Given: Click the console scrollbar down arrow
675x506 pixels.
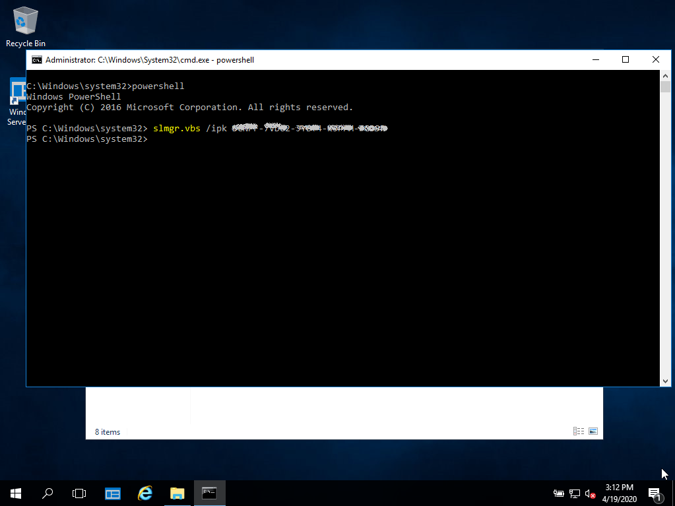Looking at the screenshot, I should (665, 381).
